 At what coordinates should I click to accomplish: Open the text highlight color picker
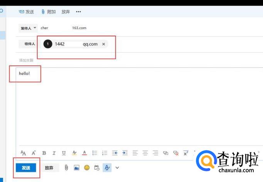[x=74, y=153]
